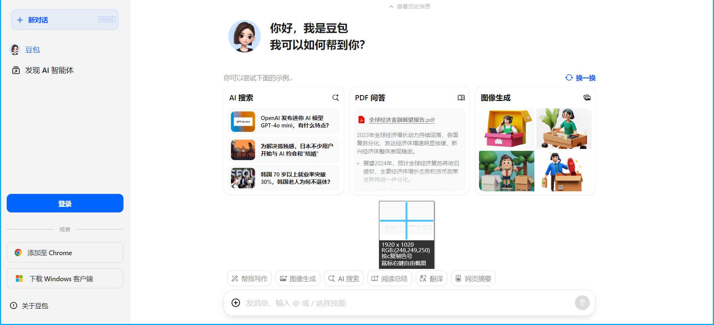714x325 pixels.
Task: Select the man in blue with red shoe image
Action: (564, 171)
